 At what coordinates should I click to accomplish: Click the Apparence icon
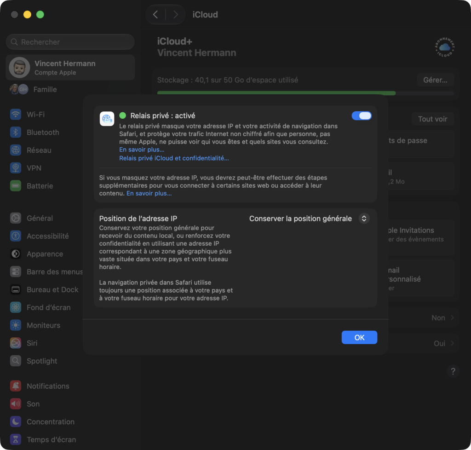click(x=16, y=254)
